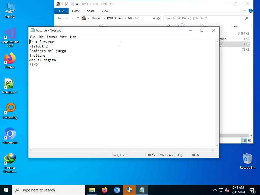This screenshot has height=195, width=260.
Task: Click Notepad's horizontal scrollbar right arrow
Action: point(213,150)
